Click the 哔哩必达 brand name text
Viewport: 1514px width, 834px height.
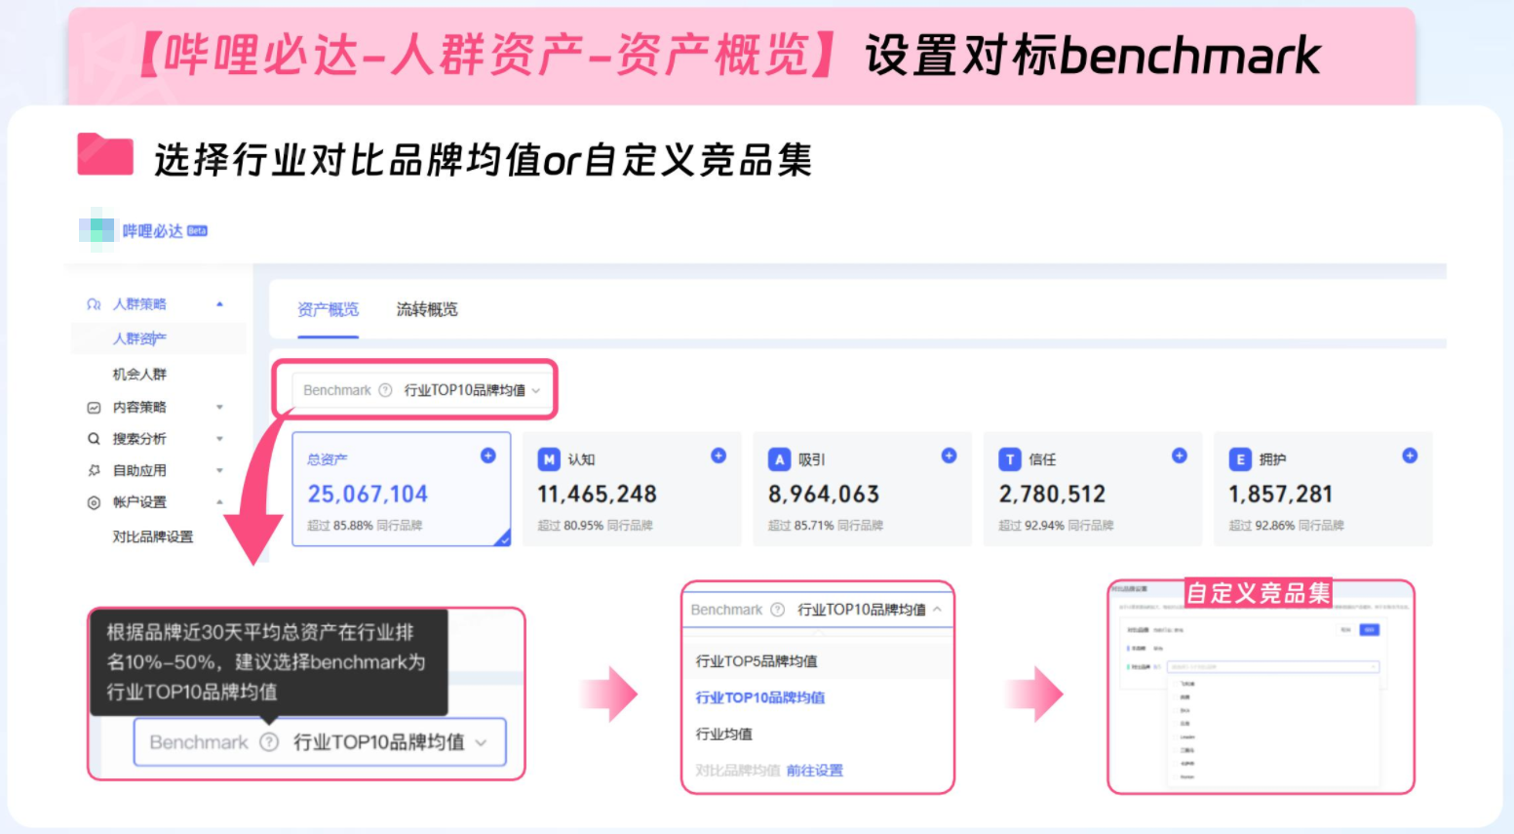tap(152, 231)
